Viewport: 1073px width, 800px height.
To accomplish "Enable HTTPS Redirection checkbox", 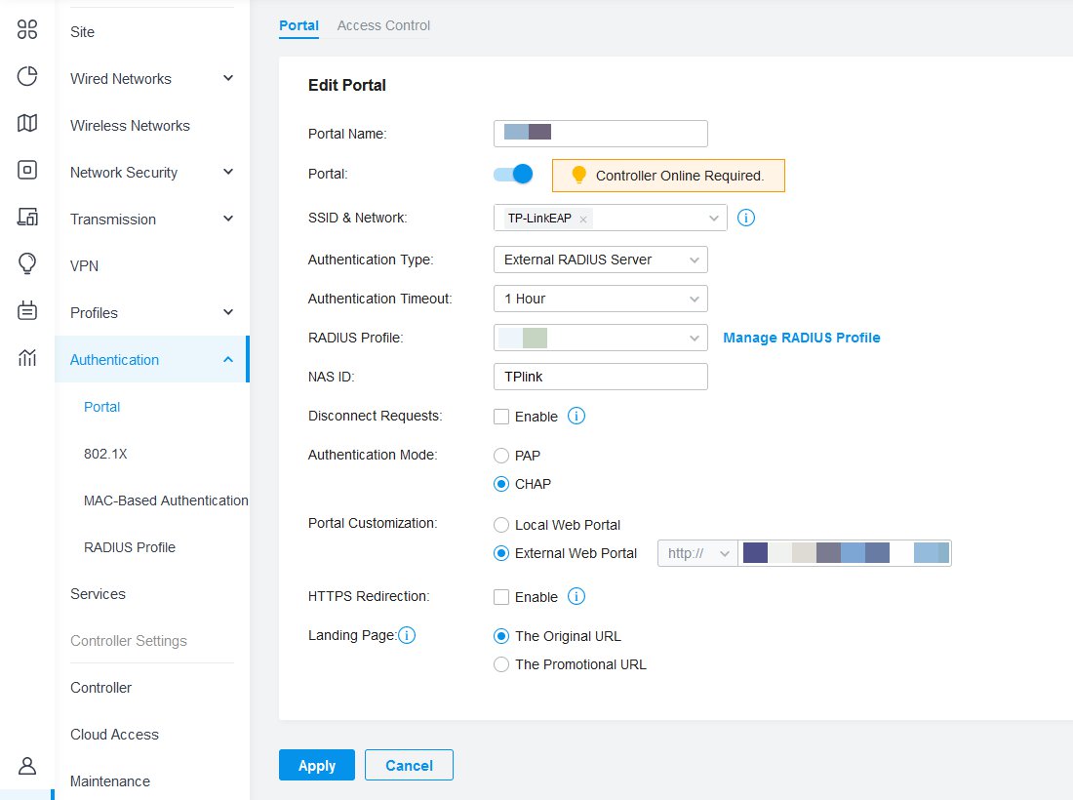I will [501, 597].
